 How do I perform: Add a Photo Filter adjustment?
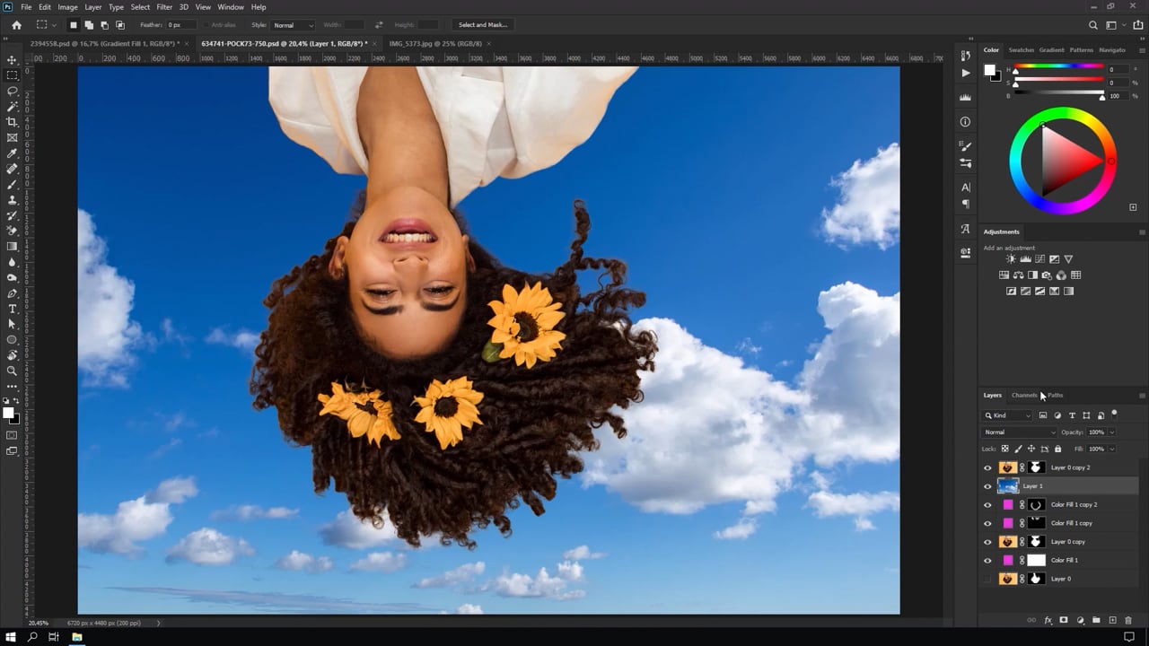tap(1047, 275)
